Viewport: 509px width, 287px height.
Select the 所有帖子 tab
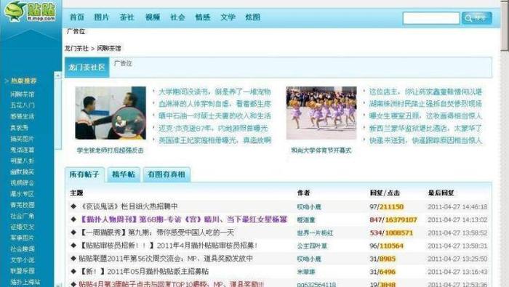pyautogui.click(x=84, y=174)
